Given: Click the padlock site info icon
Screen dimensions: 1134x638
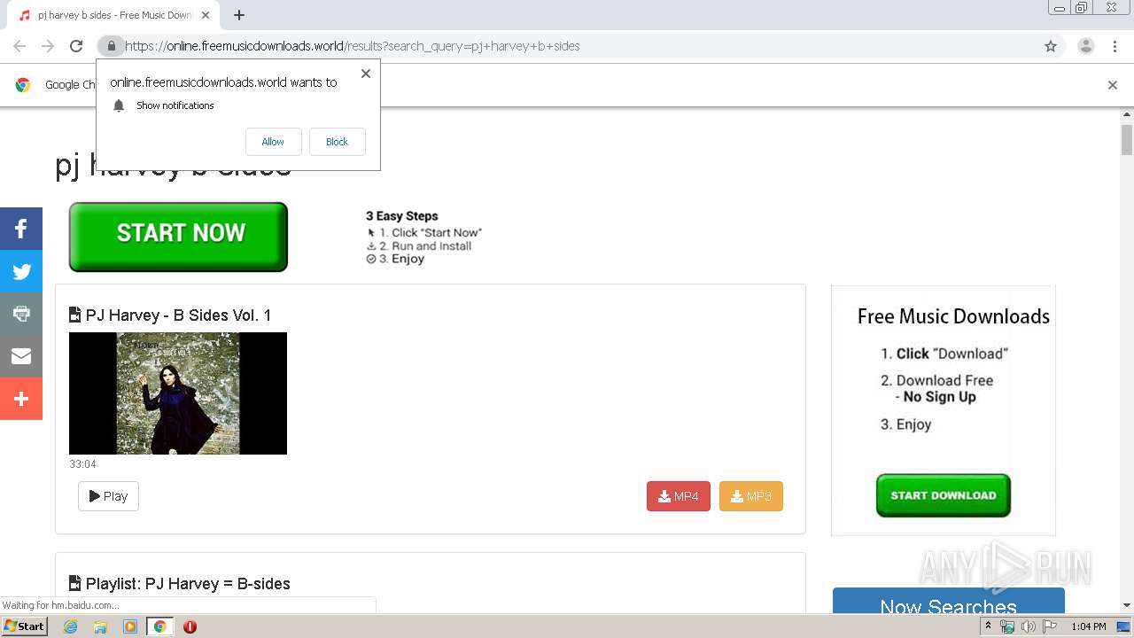Looking at the screenshot, I should coord(111,46).
